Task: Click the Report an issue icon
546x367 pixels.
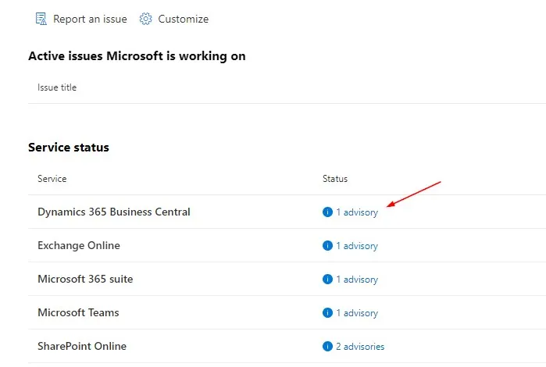Action: tap(41, 19)
